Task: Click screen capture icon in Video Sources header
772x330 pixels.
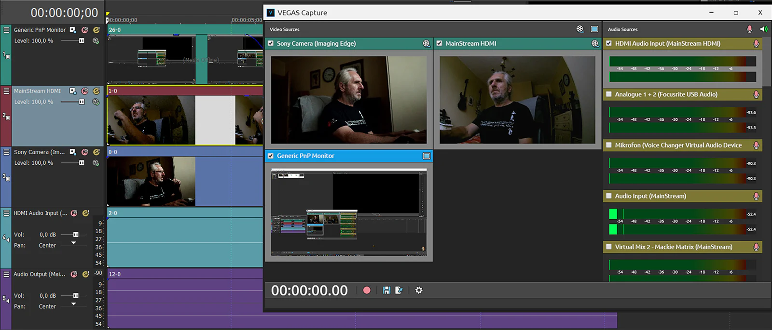Action: tap(594, 29)
